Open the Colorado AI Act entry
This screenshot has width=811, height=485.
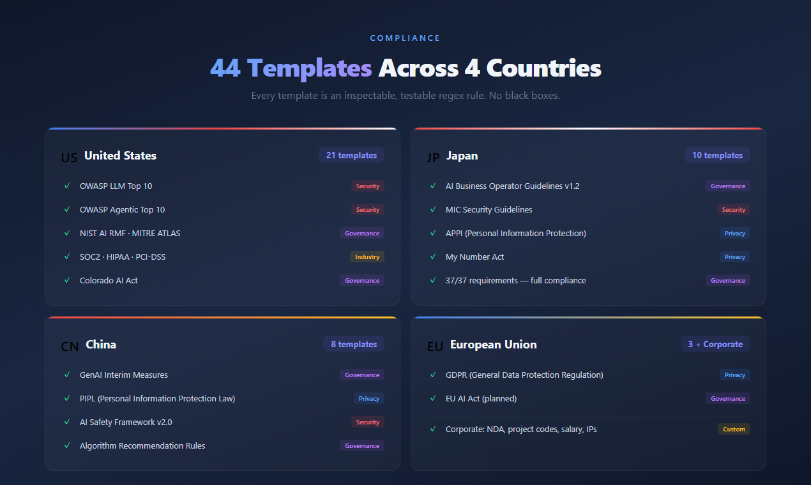[x=109, y=280]
